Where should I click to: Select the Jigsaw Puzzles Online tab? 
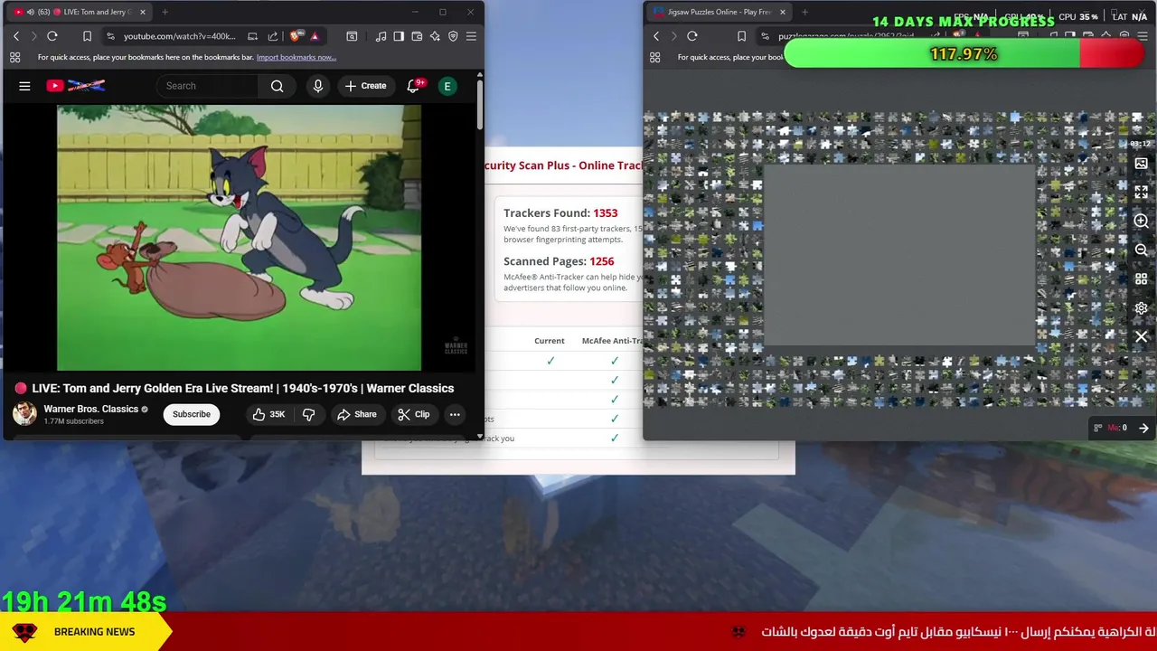(x=720, y=12)
